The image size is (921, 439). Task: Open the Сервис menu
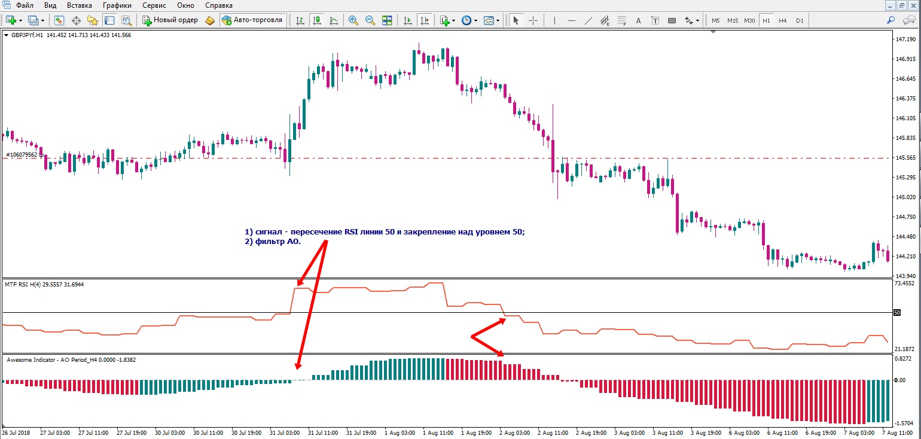click(154, 5)
